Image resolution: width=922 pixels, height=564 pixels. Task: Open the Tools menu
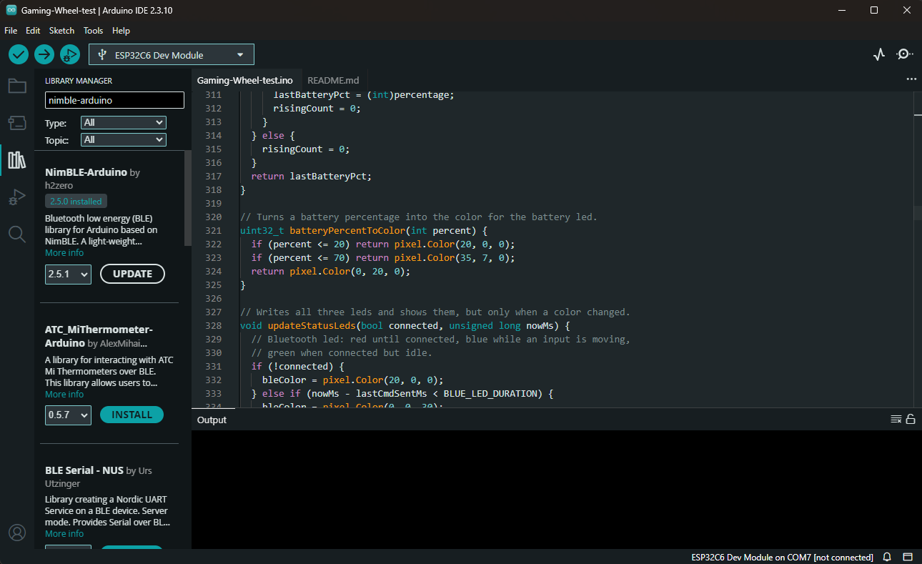(x=94, y=31)
